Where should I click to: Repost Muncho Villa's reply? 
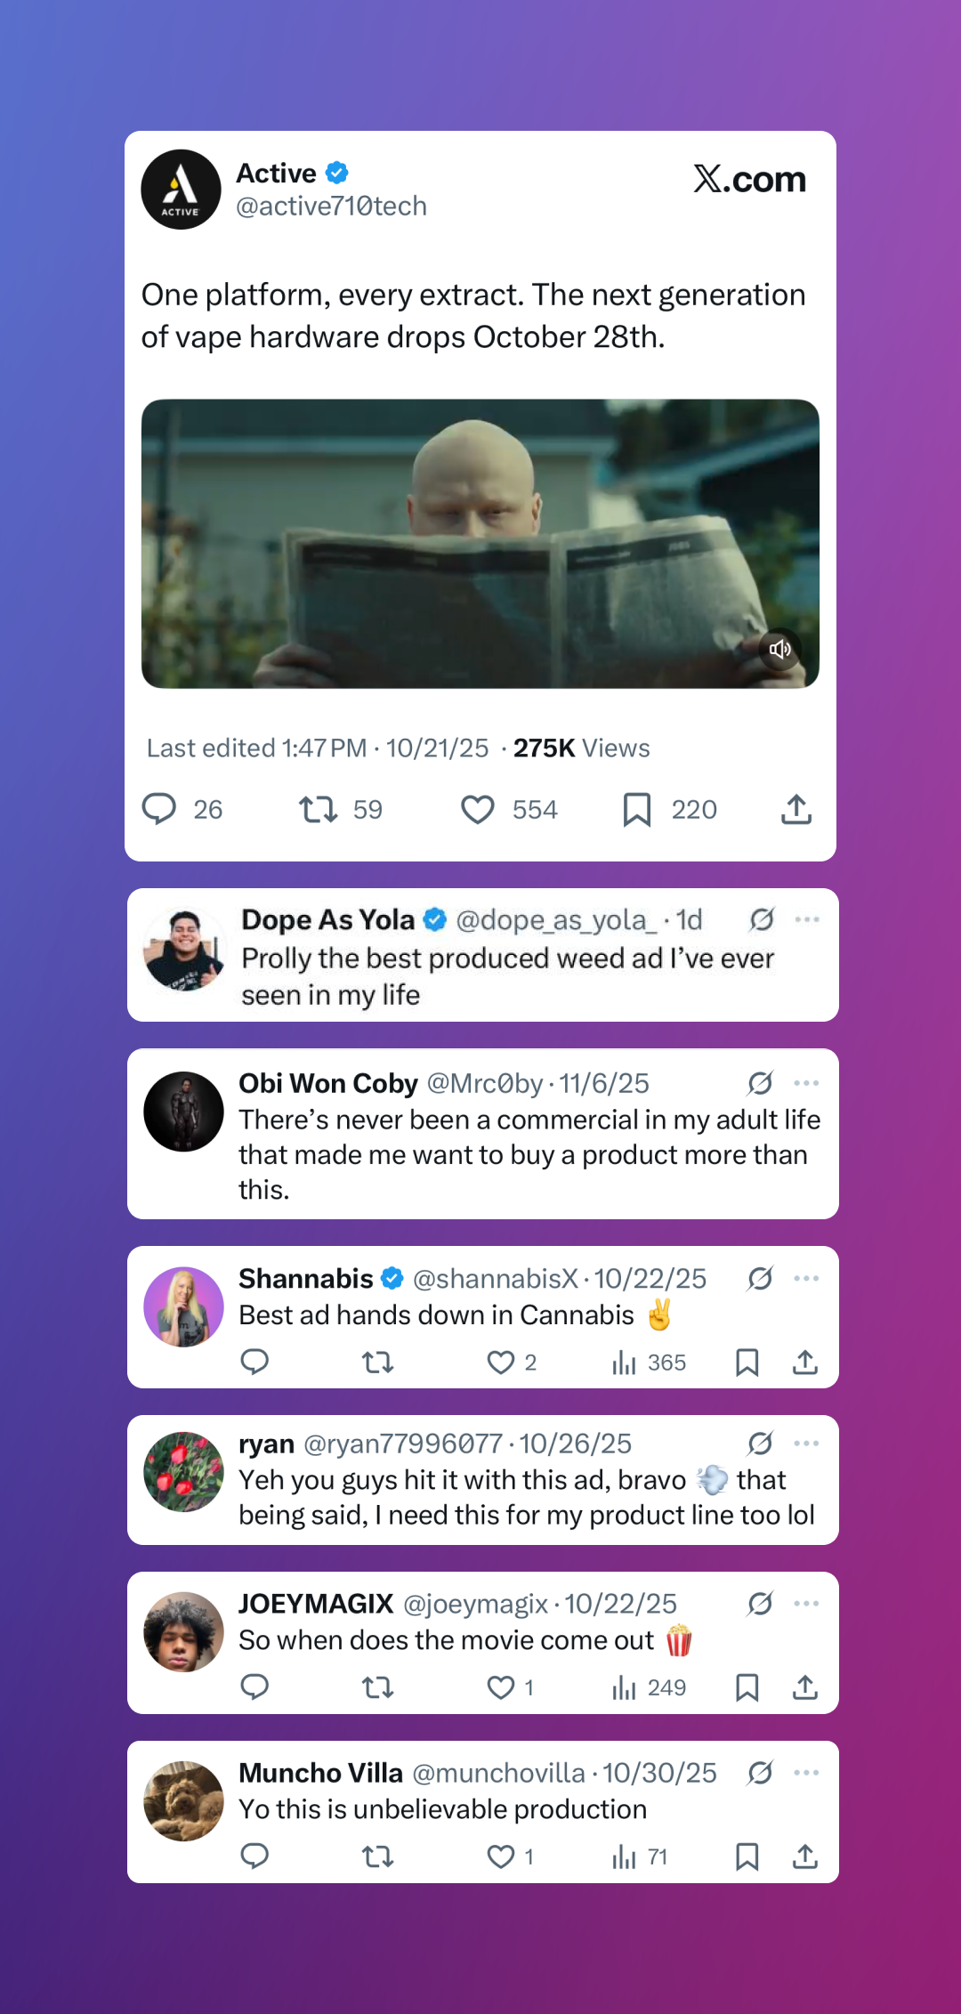tap(378, 1856)
